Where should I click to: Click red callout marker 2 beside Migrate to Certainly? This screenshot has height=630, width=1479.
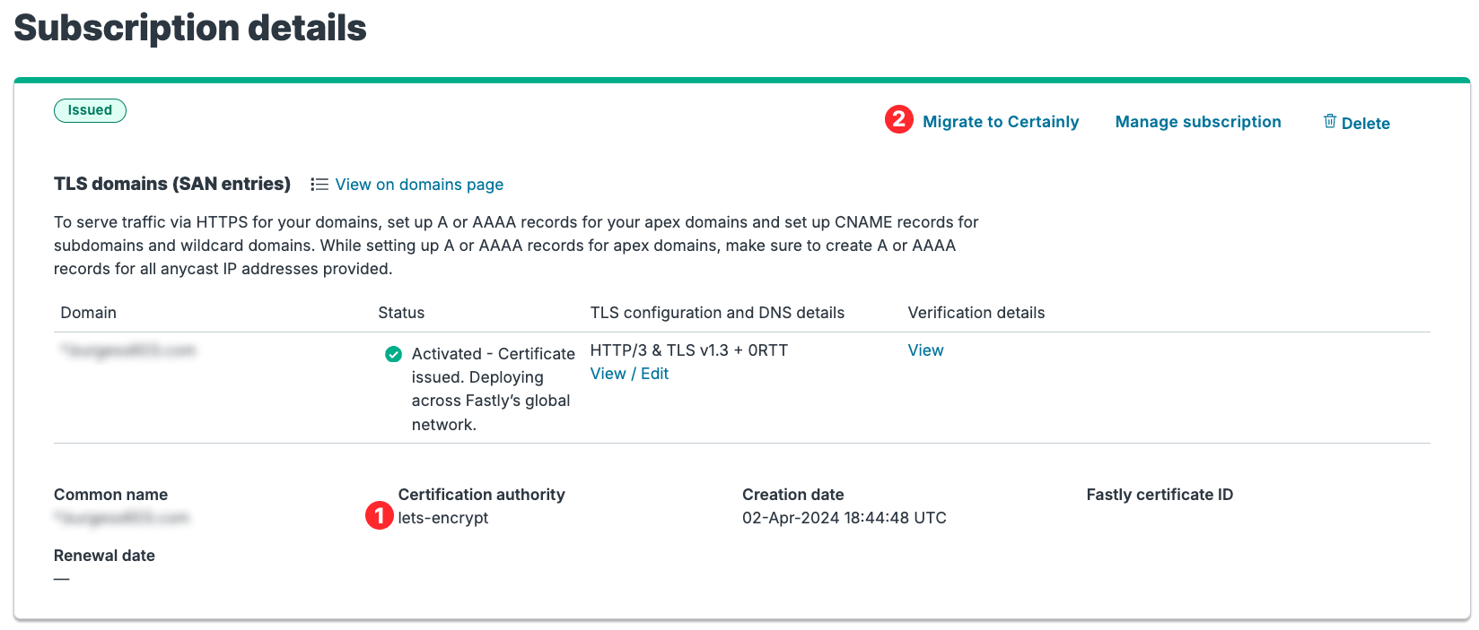tap(900, 118)
